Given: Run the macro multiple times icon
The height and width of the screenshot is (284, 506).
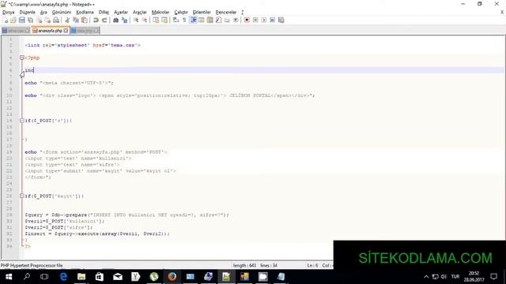Looking at the screenshot, I should [272, 21].
